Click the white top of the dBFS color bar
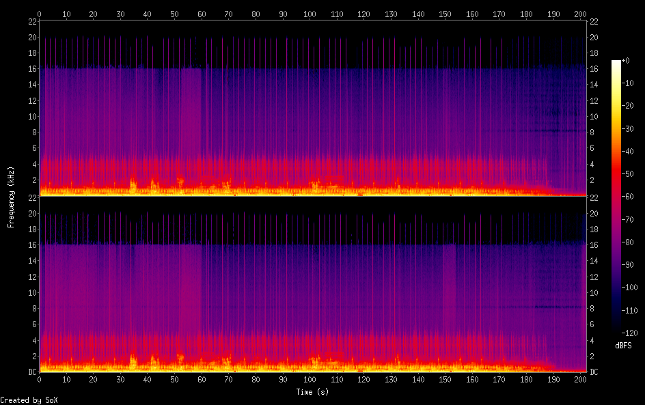This screenshot has height=405, width=645. click(616, 62)
